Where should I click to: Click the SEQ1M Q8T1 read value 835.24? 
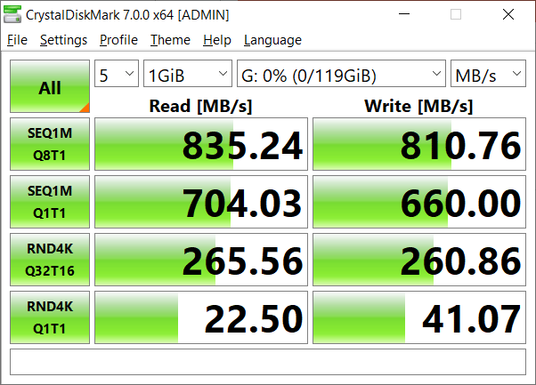[201, 144]
